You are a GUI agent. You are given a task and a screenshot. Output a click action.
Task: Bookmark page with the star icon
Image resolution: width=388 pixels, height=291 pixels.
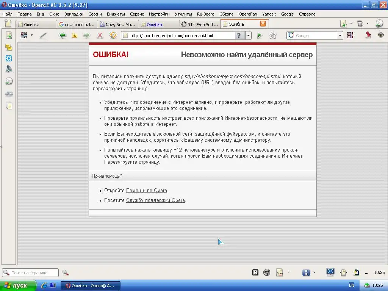[x=273, y=35]
